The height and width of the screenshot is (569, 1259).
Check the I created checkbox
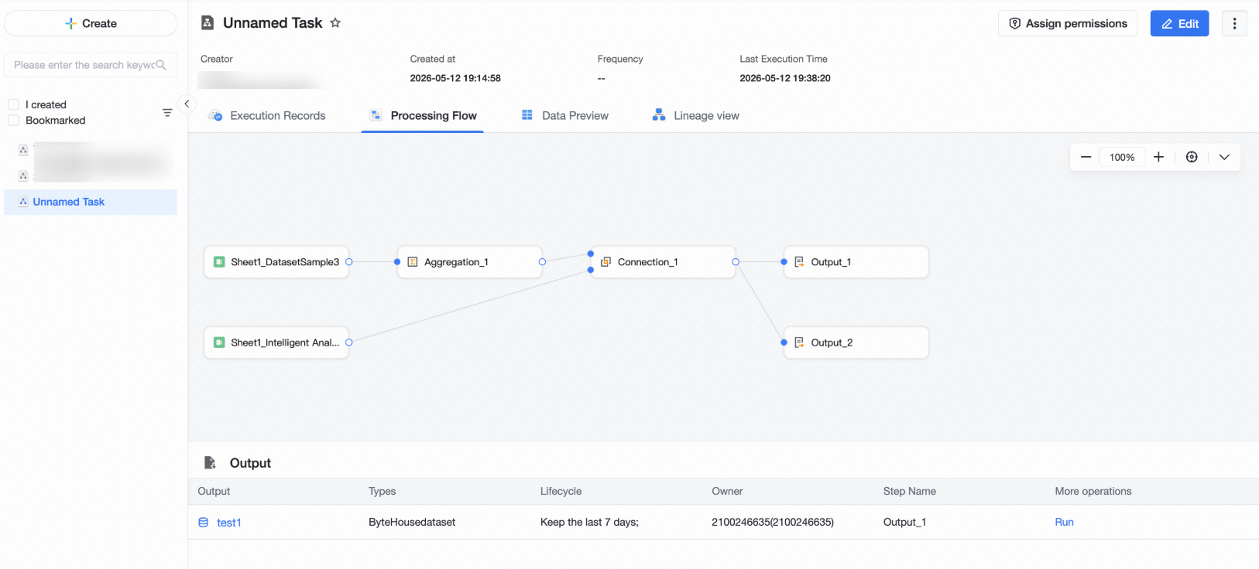pos(13,104)
